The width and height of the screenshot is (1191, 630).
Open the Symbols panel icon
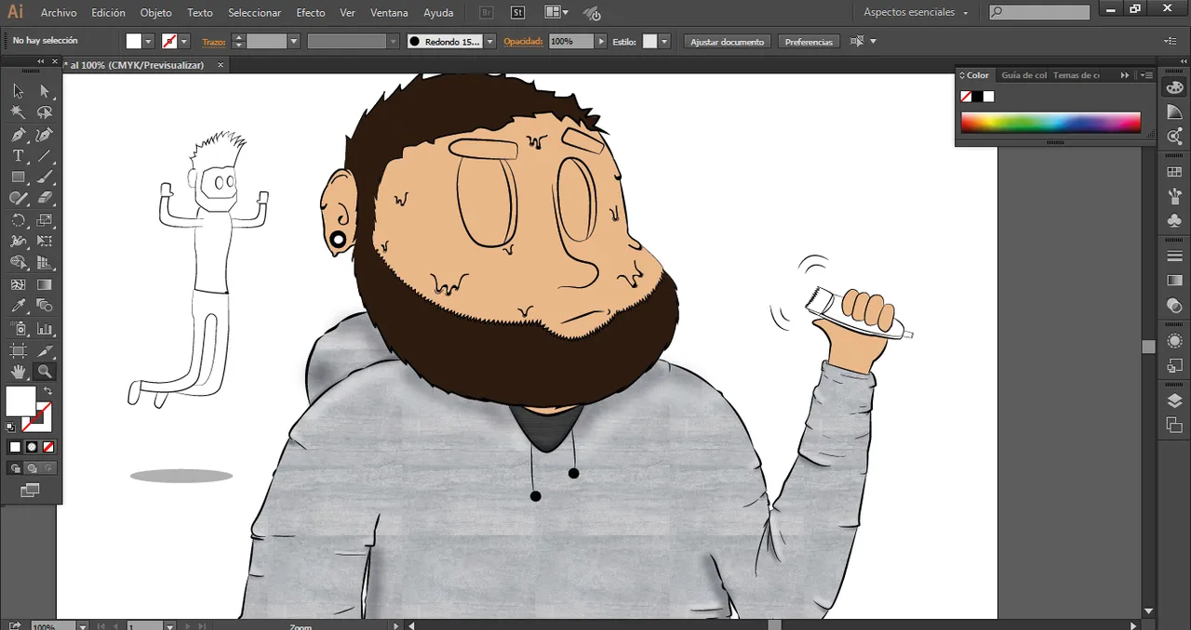[x=1174, y=221]
